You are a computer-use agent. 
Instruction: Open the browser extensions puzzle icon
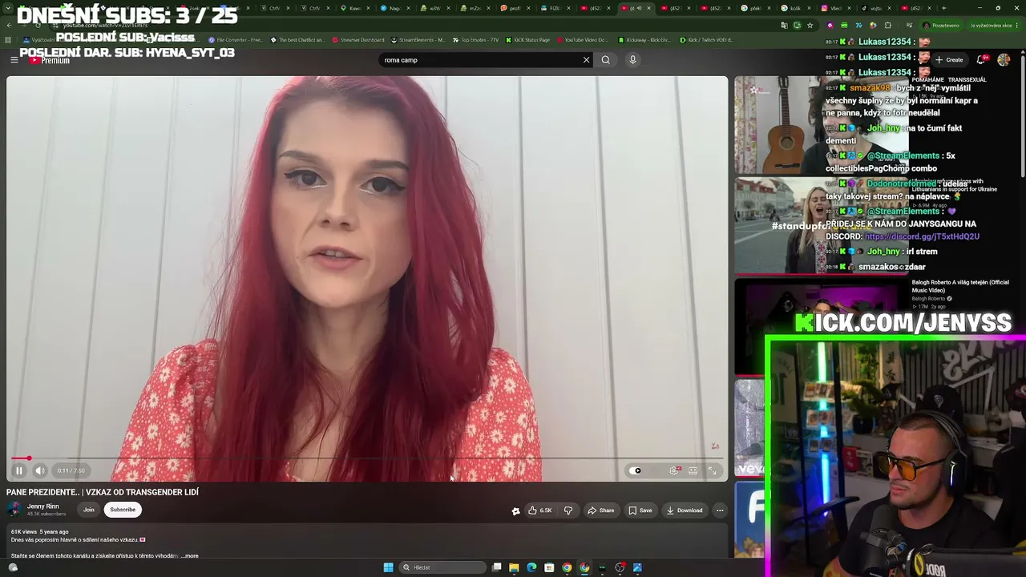point(887,25)
